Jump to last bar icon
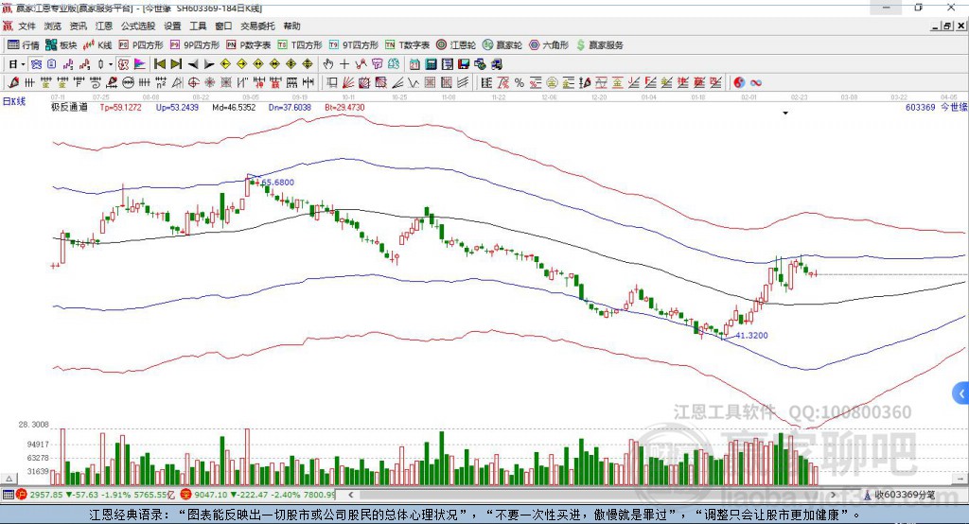 (176, 64)
